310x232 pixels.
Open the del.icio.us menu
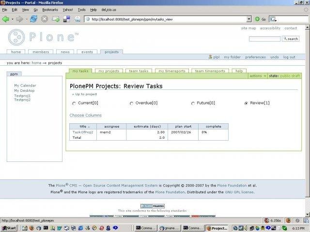pyautogui.click(x=108, y=10)
